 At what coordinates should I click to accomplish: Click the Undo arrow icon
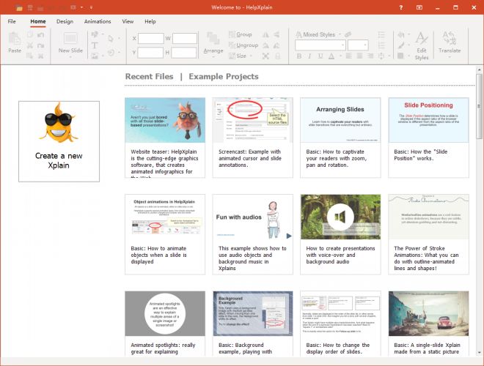(x=40, y=35)
